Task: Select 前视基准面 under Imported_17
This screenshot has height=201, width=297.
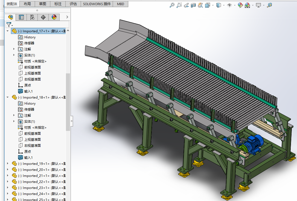Action: click(32, 67)
